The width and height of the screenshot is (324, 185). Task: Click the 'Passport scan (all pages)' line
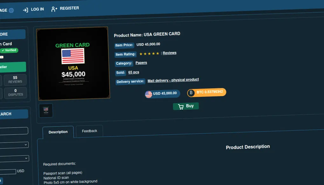pyautogui.click(x=63, y=173)
